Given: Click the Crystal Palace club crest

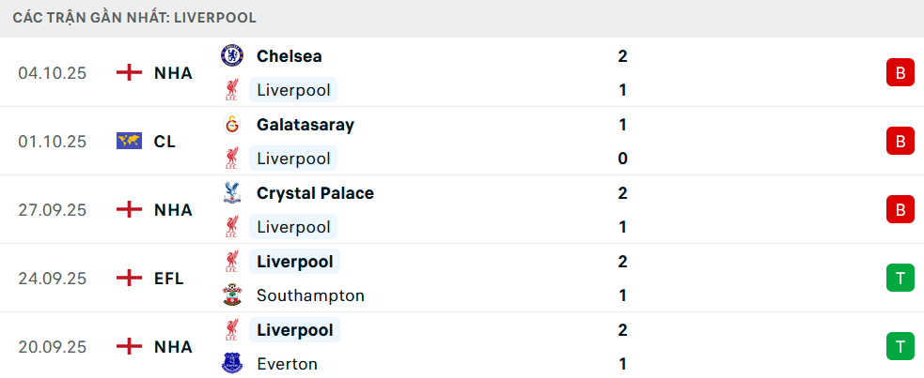Looking at the screenshot, I should 230,193.
